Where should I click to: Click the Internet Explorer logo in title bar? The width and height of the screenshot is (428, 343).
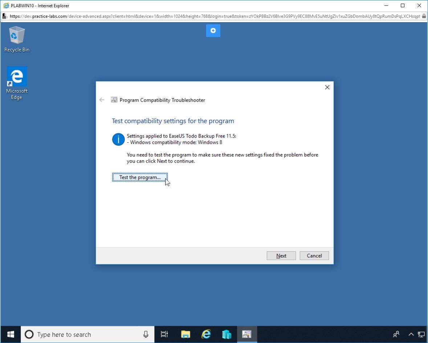pos(6,5)
